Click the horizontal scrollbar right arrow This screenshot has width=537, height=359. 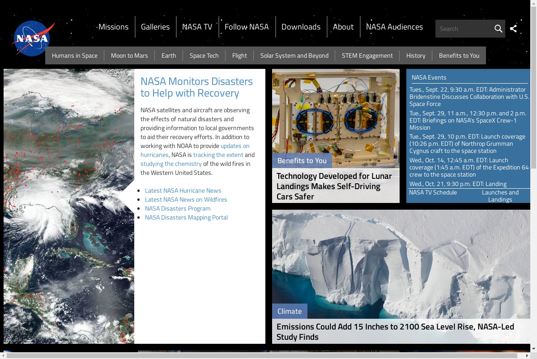click(x=527, y=355)
